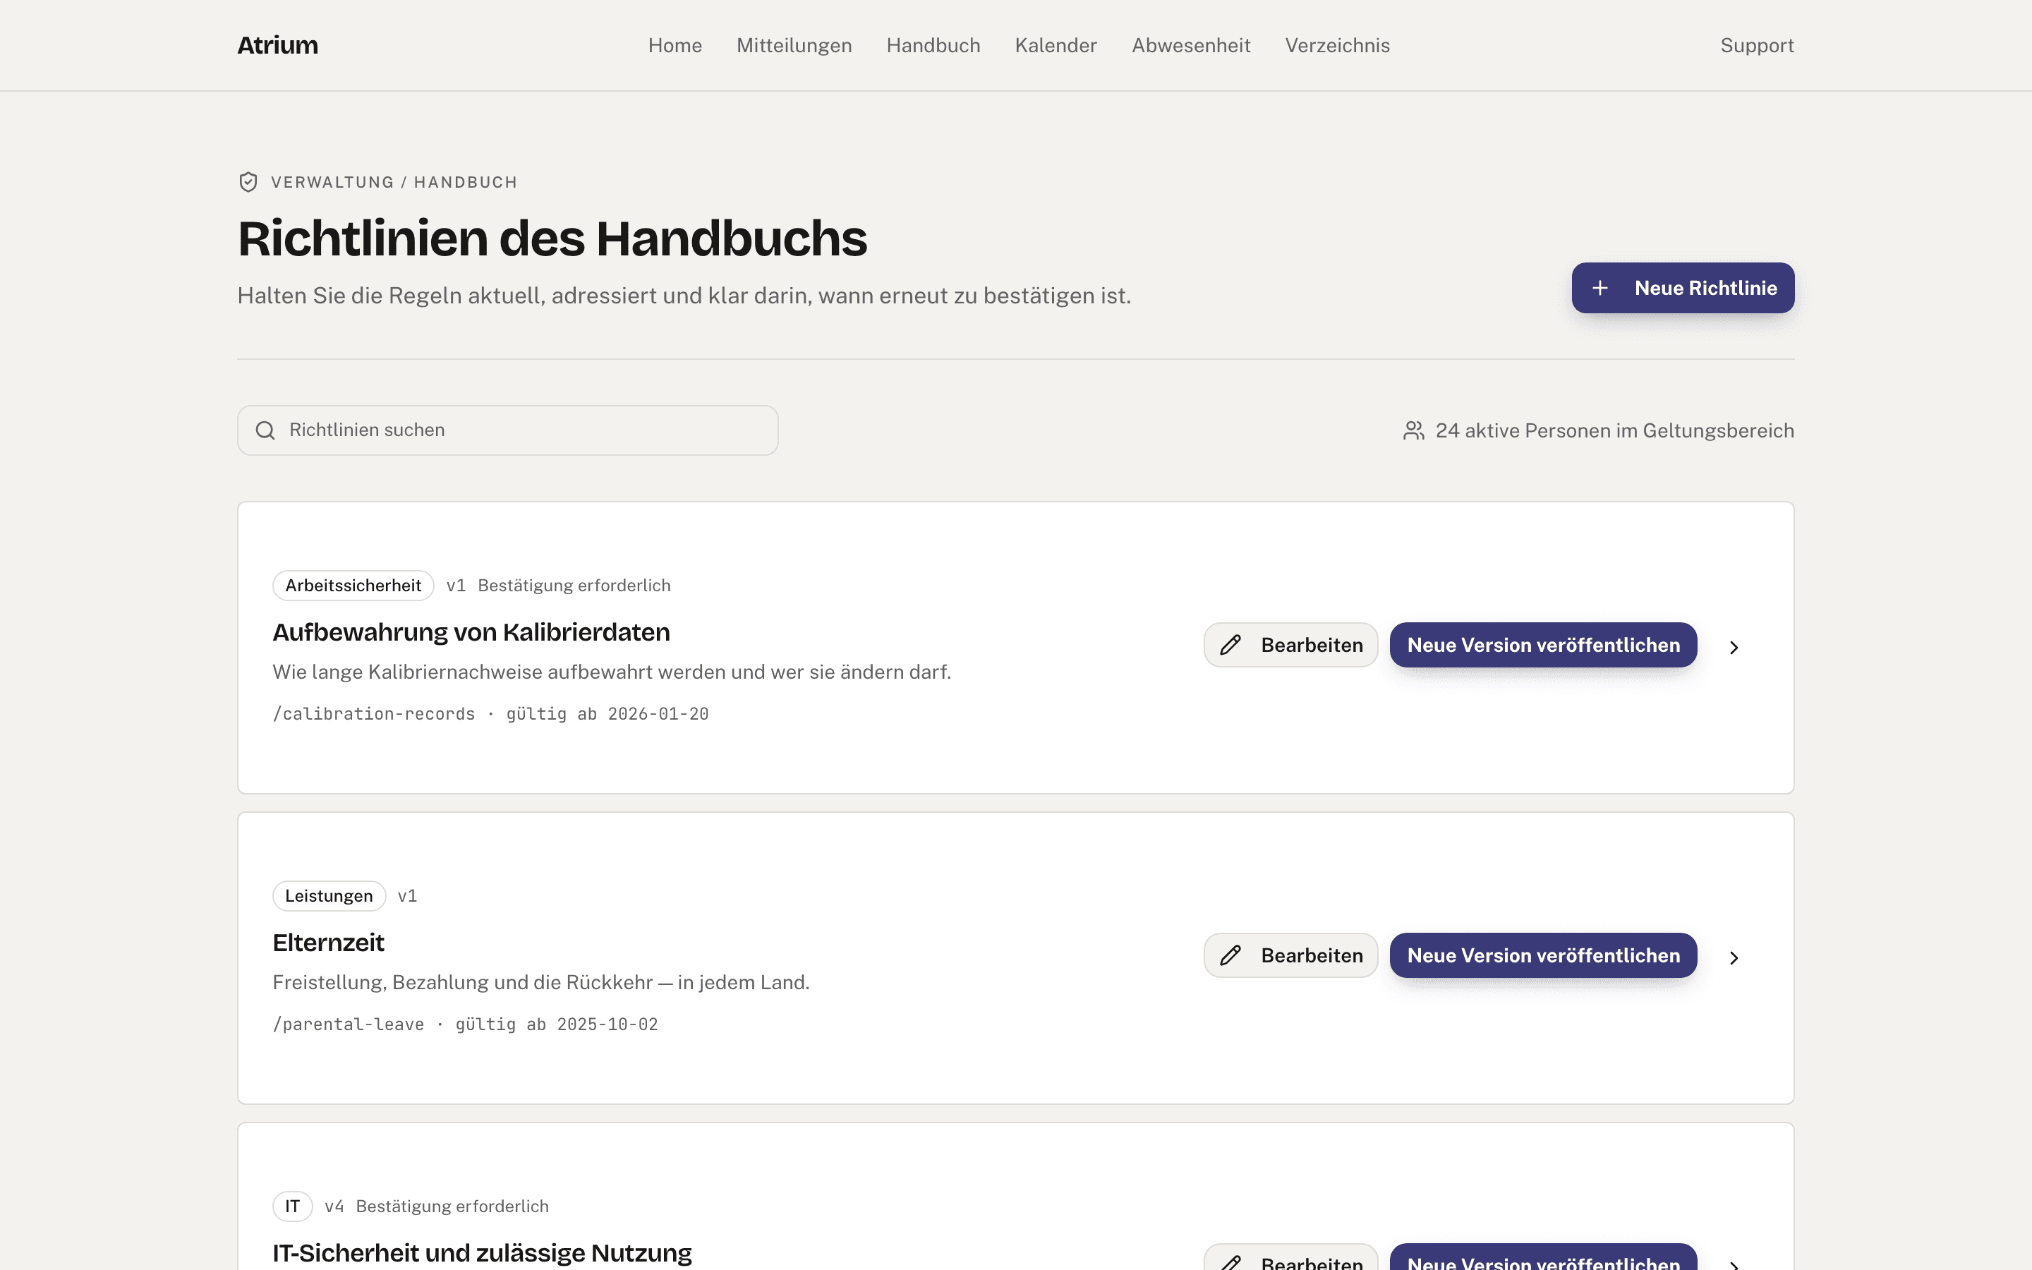Publish new version of Elternzeit

point(1543,956)
